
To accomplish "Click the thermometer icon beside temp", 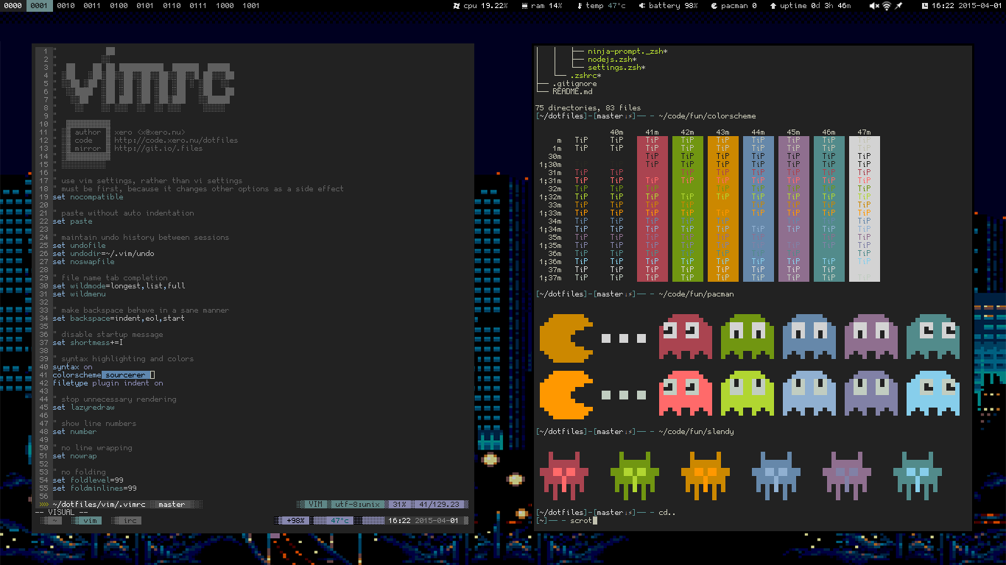I will click(580, 6).
